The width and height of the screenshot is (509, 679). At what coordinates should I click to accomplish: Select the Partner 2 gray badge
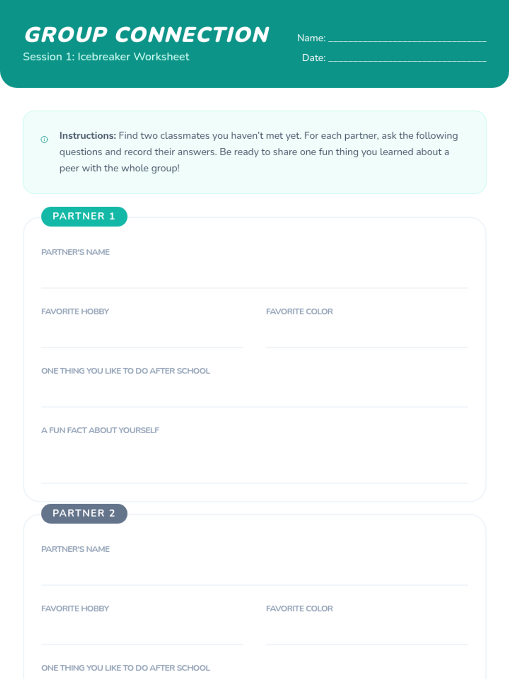click(x=84, y=513)
